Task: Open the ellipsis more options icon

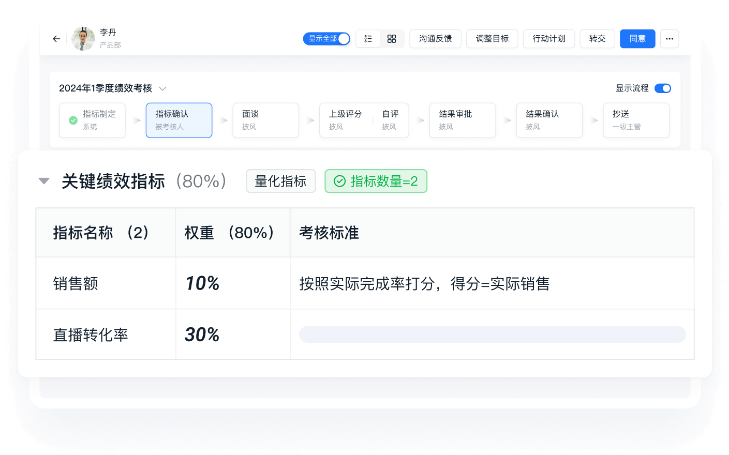Action: pyautogui.click(x=669, y=39)
